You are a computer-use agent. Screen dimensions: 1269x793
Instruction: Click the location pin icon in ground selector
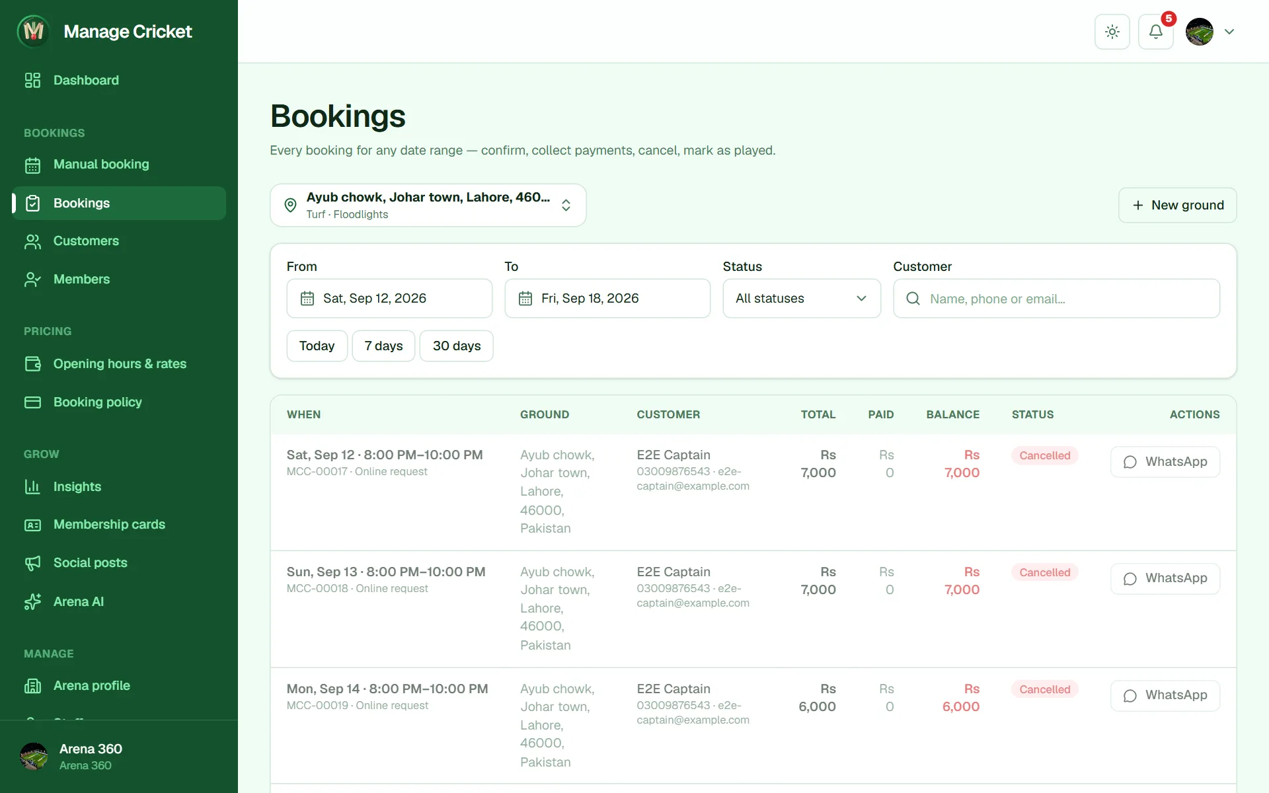(x=290, y=205)
